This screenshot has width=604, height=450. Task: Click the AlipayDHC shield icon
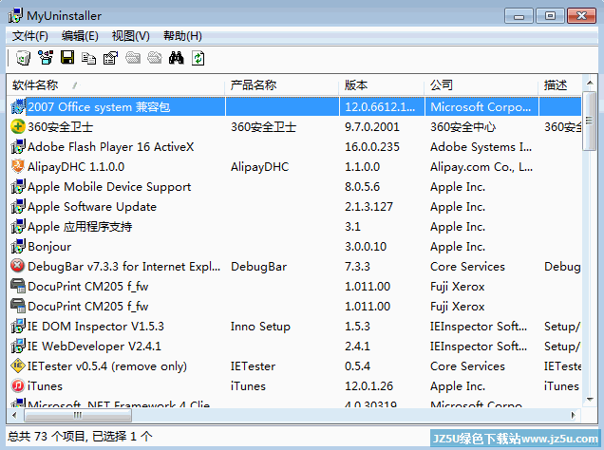click(18, 167)
